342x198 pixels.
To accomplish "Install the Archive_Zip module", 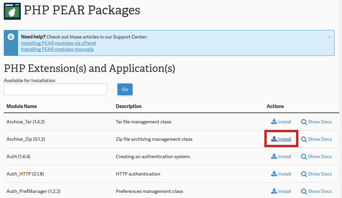I will (x=281, y=139).
